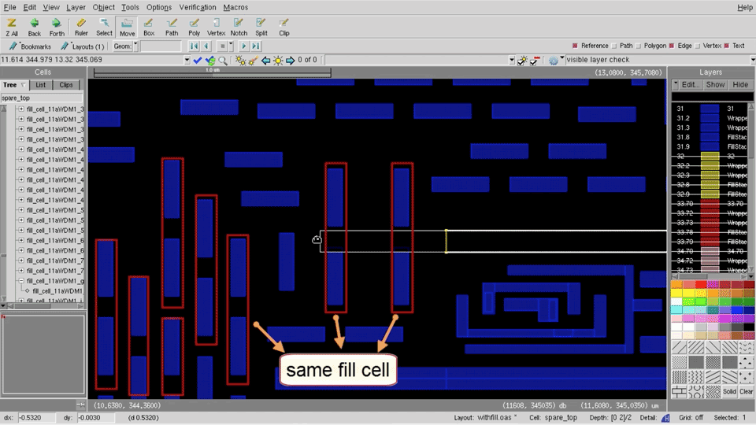The image size is (756, 425).
Task: Select layer 33.70 red color swatch
Action: coord(710,204)
